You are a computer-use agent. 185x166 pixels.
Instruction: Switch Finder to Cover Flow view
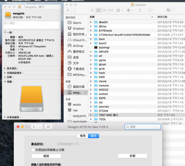coord(111,10)
